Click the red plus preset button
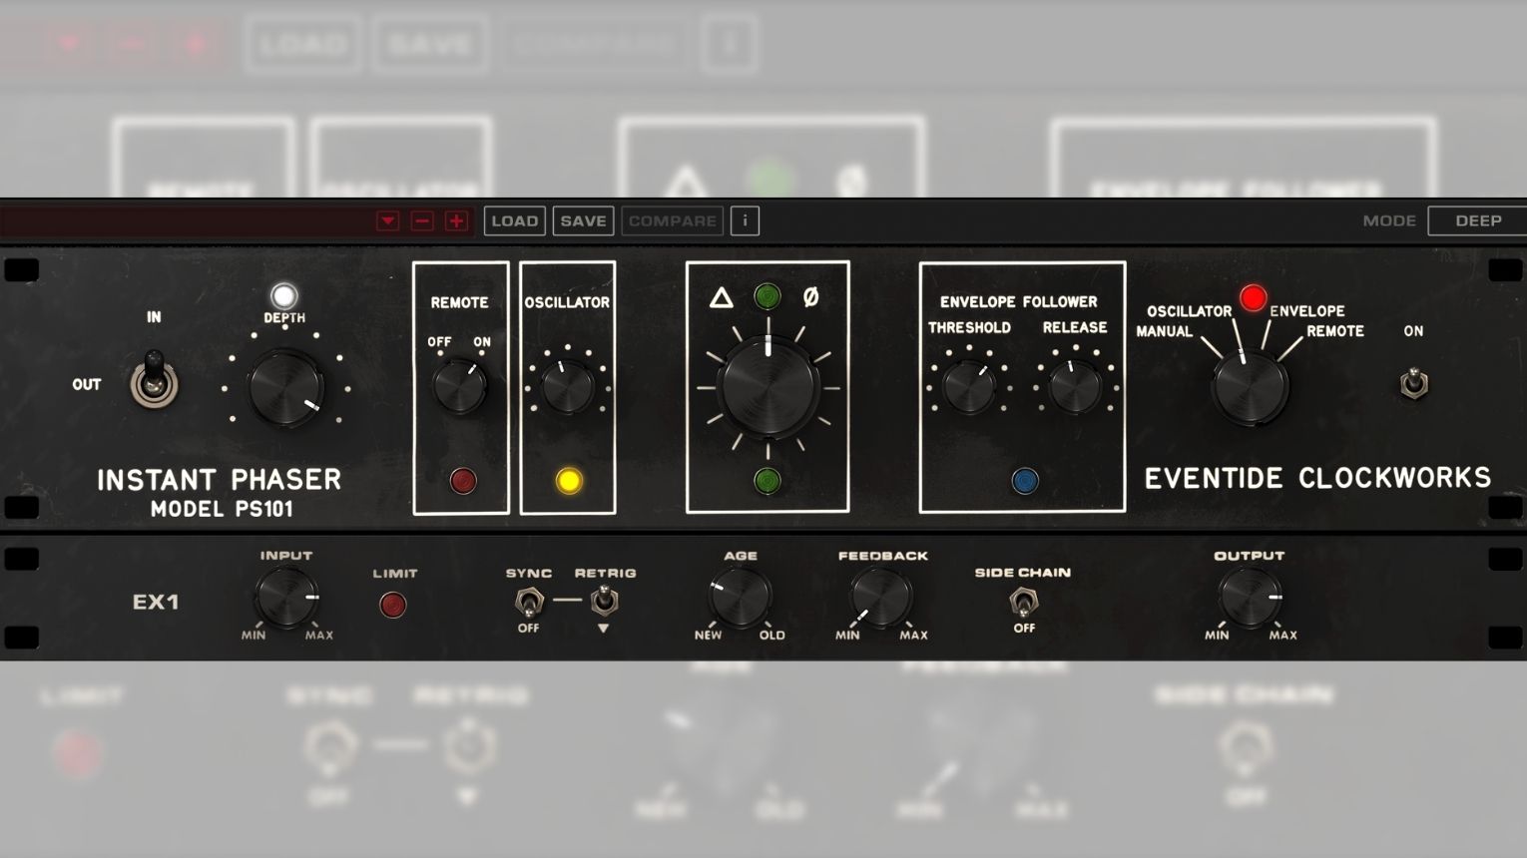This screenshot has height=858, width=1527. click(456, 220)
